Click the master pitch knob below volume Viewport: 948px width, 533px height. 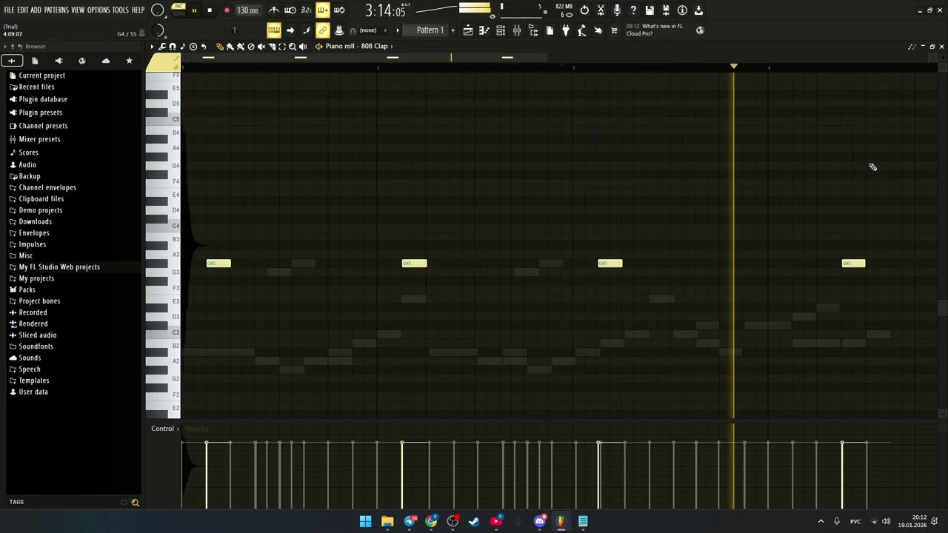pos(158,30)
